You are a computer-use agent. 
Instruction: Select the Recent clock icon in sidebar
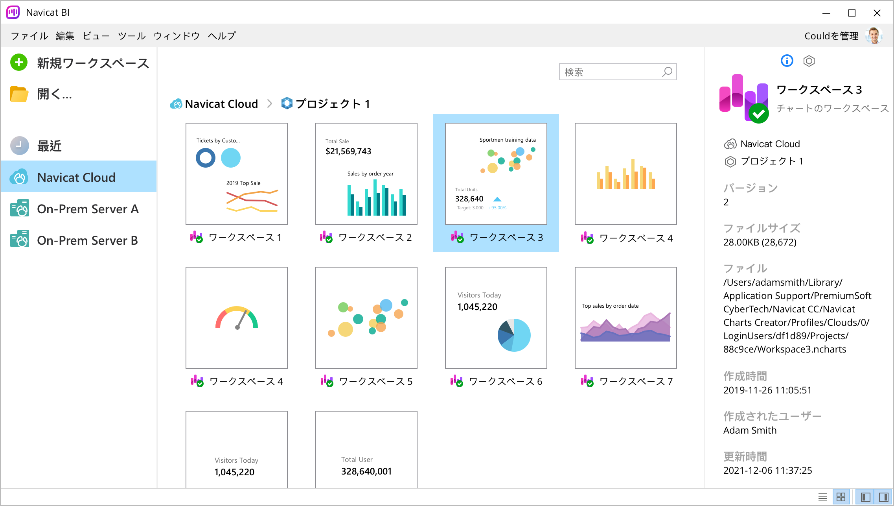19,146
